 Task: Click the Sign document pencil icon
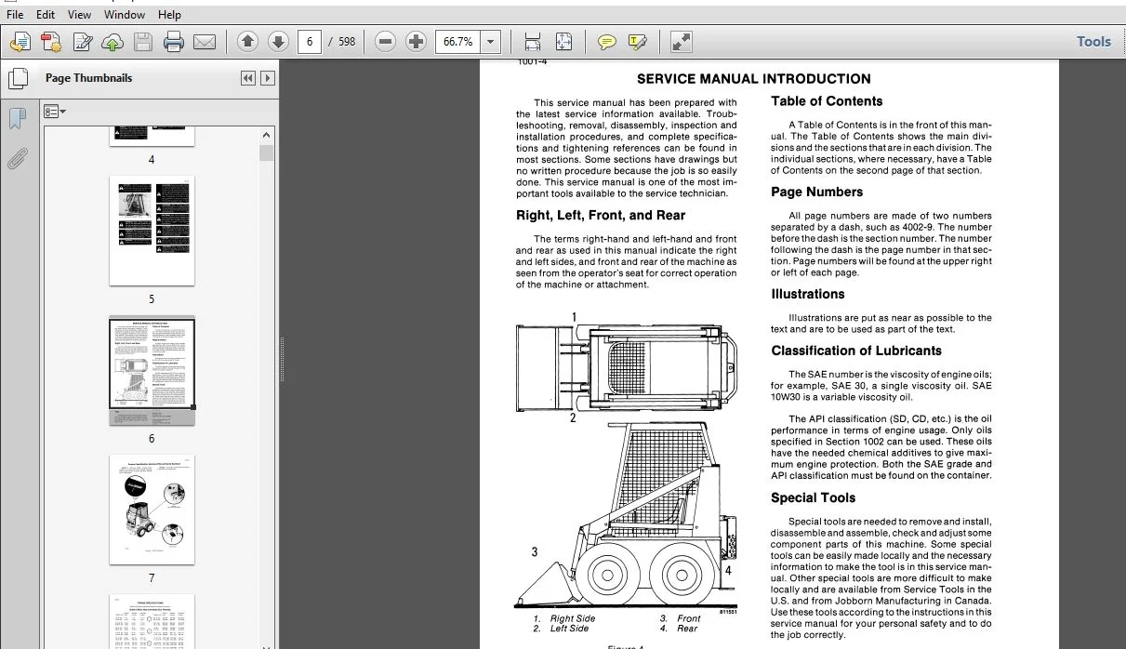82,42
